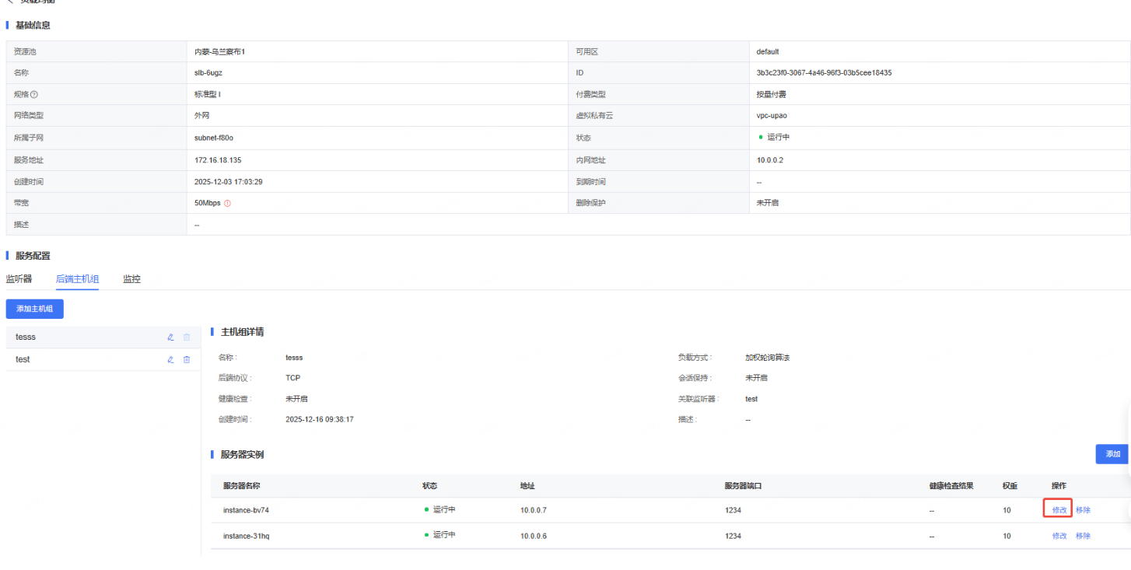
Task: Click the creation time 2025-12-03 17:03:29
Action: pos(228,182)
